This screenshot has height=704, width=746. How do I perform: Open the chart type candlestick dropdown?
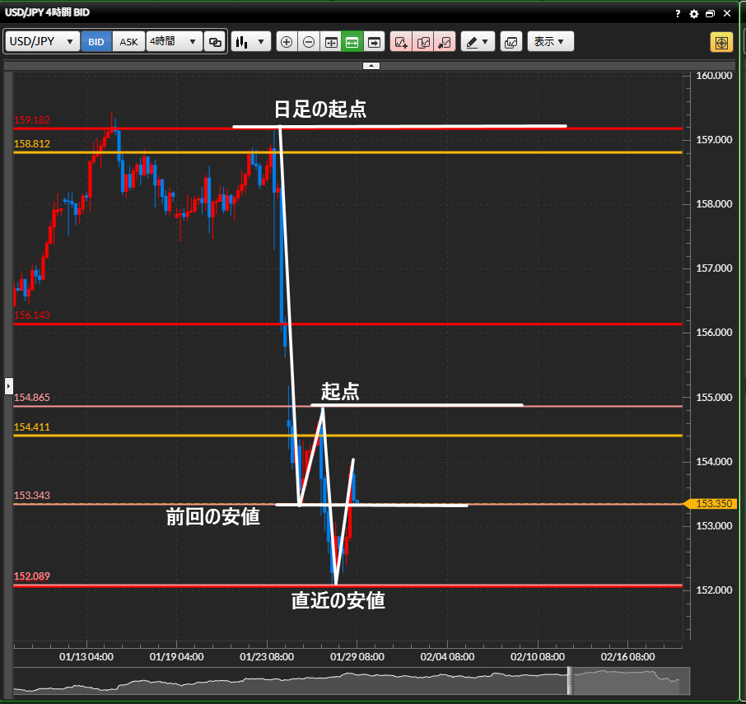[251, 42]
